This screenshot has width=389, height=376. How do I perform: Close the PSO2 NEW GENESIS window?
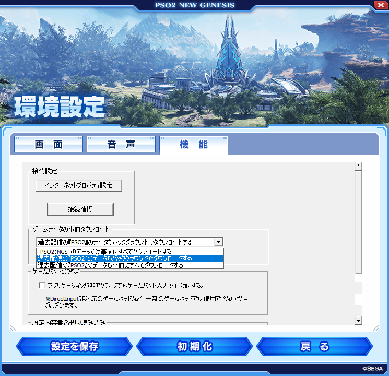click(381, 5)
